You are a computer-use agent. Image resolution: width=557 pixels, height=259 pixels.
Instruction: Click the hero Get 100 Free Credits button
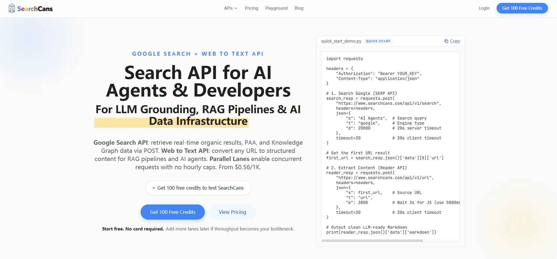173,212
